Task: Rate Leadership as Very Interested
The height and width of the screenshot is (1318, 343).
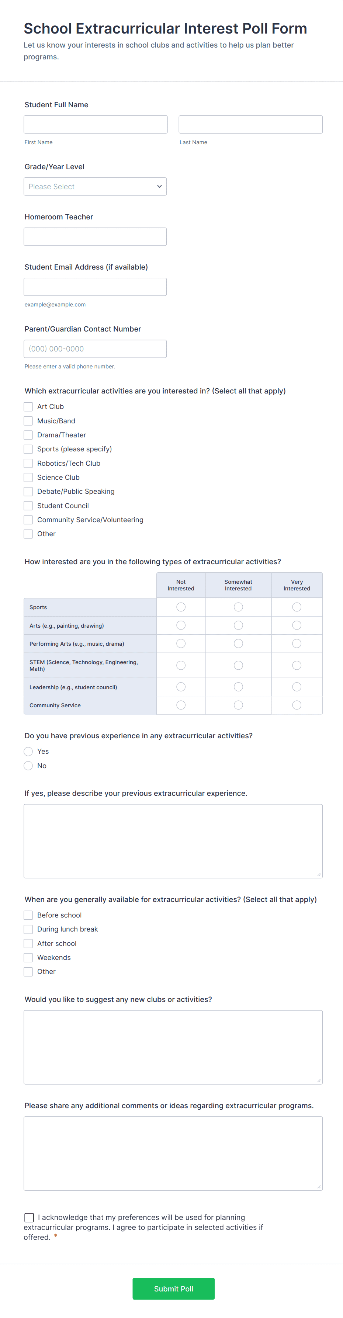Action: click(x=297, y=687)
